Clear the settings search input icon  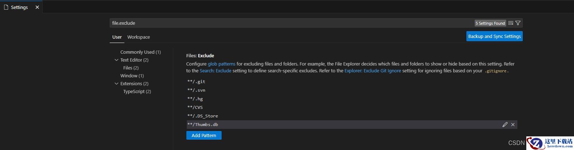click(x=511, y=23)
